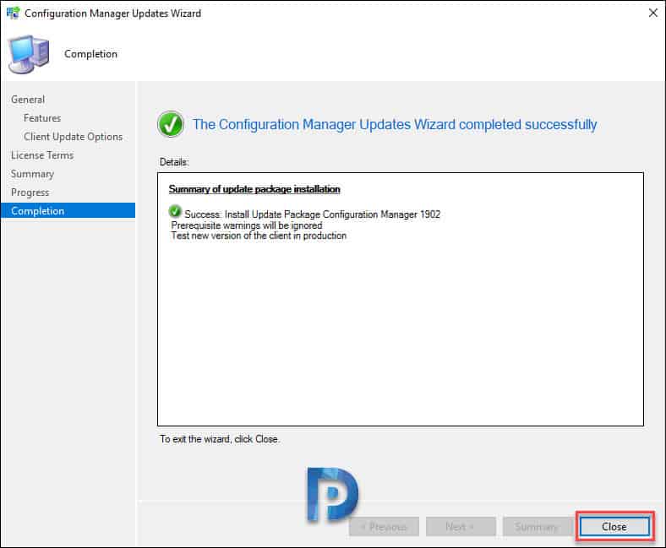This screenshot has width=666, height=548.
Task: Go to the Summary step in sidebar
Action: (x=32, y=174)
